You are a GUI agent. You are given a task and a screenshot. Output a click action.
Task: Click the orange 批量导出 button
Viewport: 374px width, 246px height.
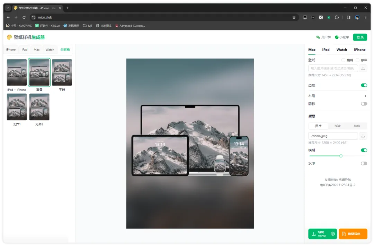click(353, 234)
